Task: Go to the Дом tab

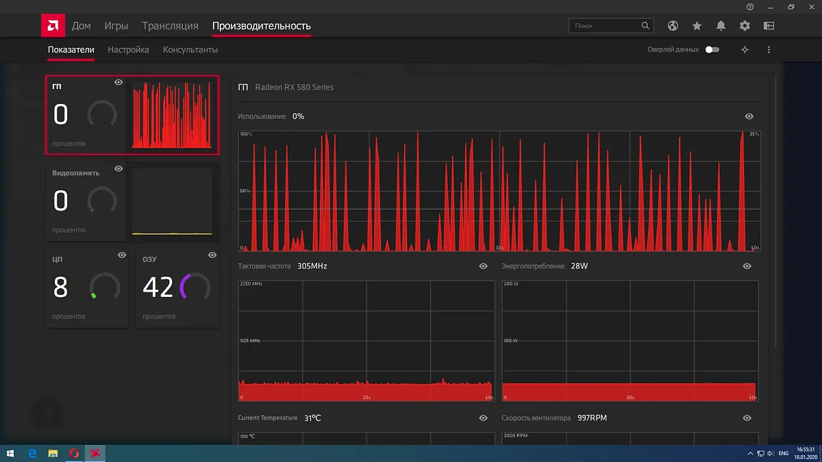Action: (x=82, y=26)
